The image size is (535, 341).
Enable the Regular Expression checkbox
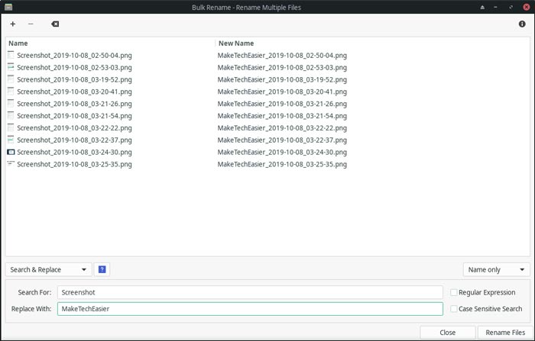(454, 292)
